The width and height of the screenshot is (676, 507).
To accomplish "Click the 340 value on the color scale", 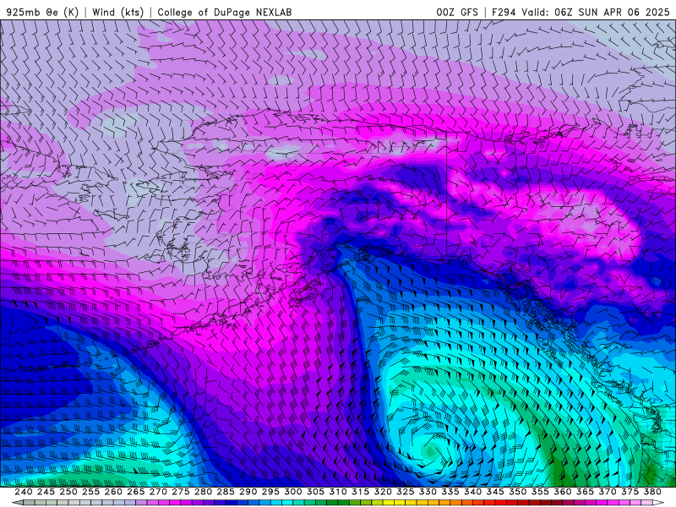I will (x=472, y=492).
